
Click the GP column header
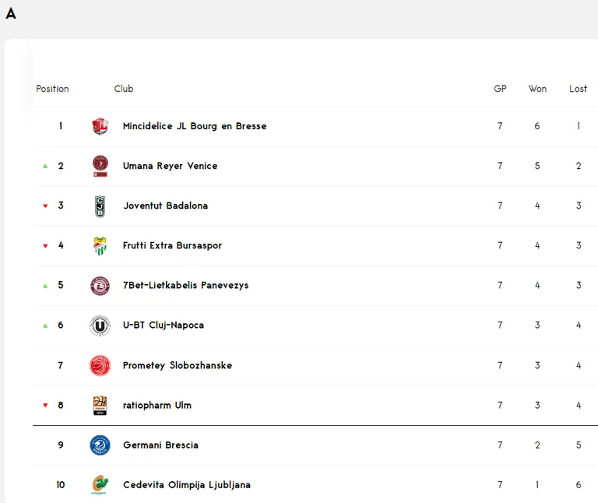(500, 89)
